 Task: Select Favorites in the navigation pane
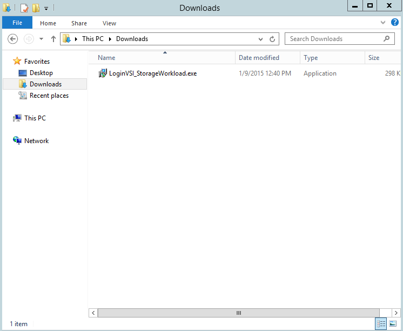click(37, 62)
